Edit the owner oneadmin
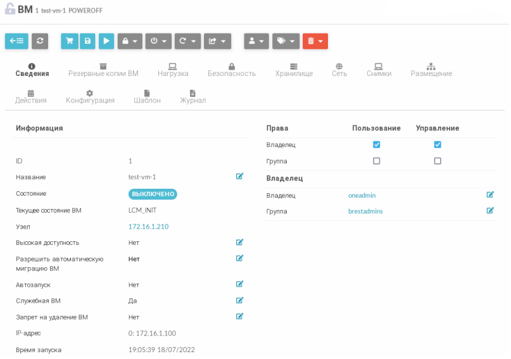This screenshot has height=359, width=511. pyautogui.click(x=490, y=195)
